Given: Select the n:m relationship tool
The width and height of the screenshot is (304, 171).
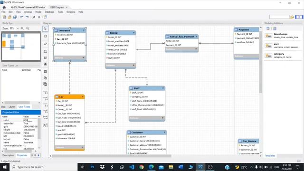Looking at the screenshot, I should [46, 117].
